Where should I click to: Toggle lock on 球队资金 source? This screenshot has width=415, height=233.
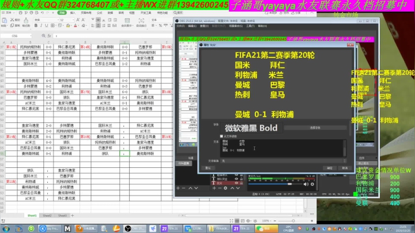242,179
